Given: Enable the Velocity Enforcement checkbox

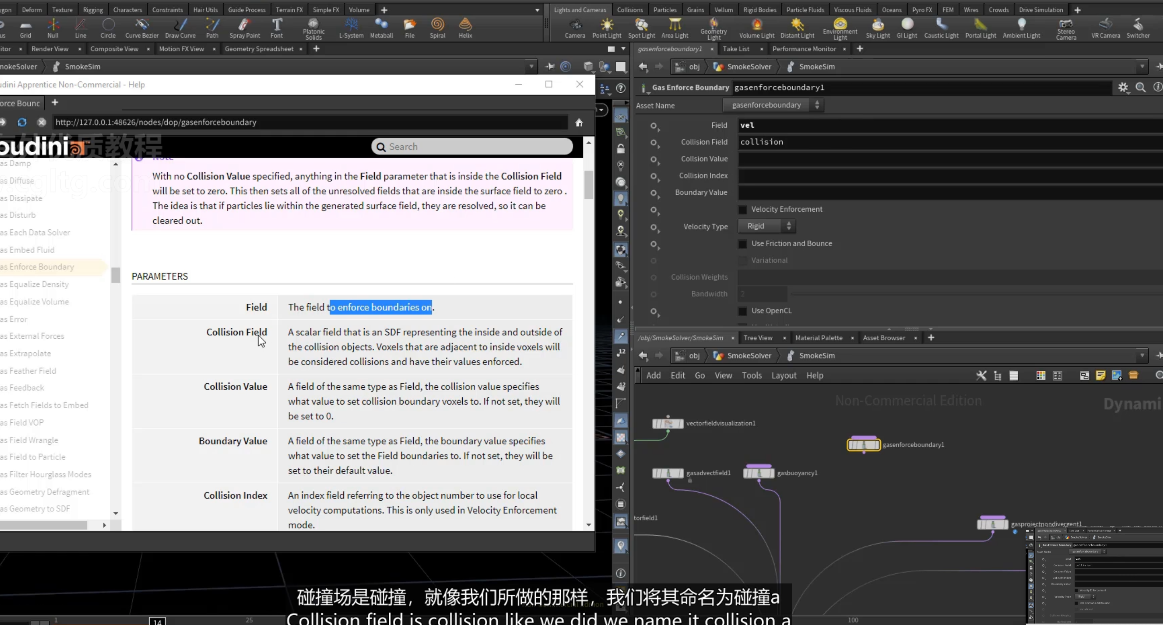Looking at the screenshot, I should click(x=742, y=210).
